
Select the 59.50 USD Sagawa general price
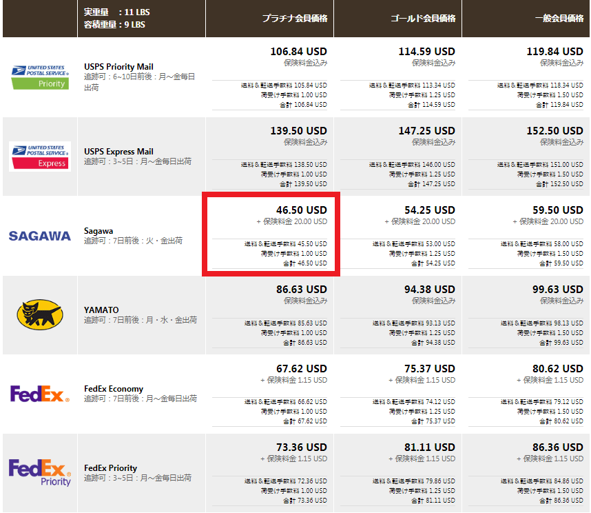[558, 210]
